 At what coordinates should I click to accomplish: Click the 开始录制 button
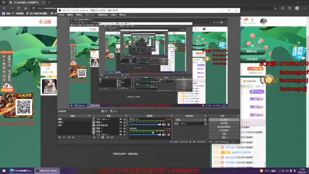(224, 123)
